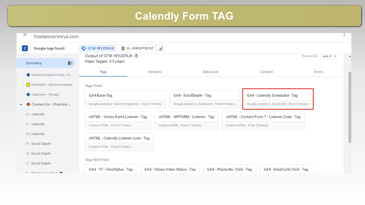Open the 'Calendly - Md Imrul Kaies' entry
Screen dimensions: 365x205
point(52,85)
